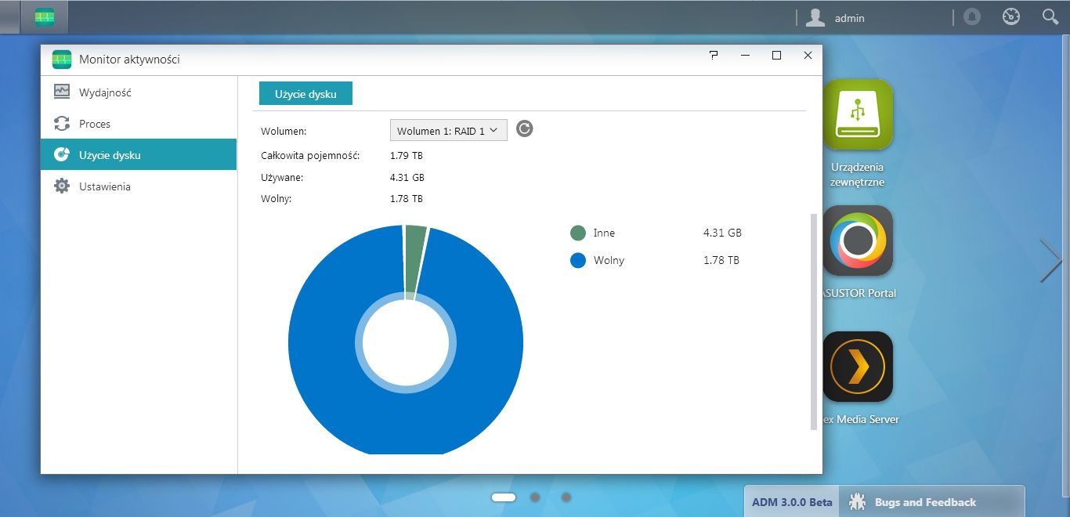The image size is (1070, 517).
Task: Open the Wydajność performance section
Action: pos(139,92)
